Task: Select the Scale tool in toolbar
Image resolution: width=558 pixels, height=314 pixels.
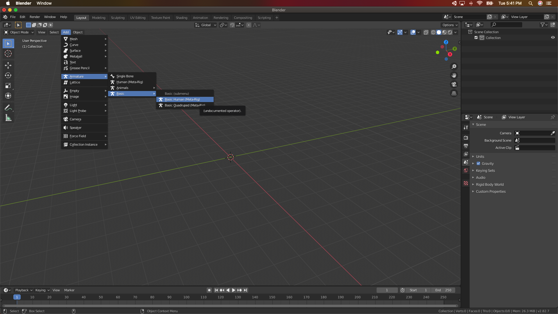Action: (8, 85)
